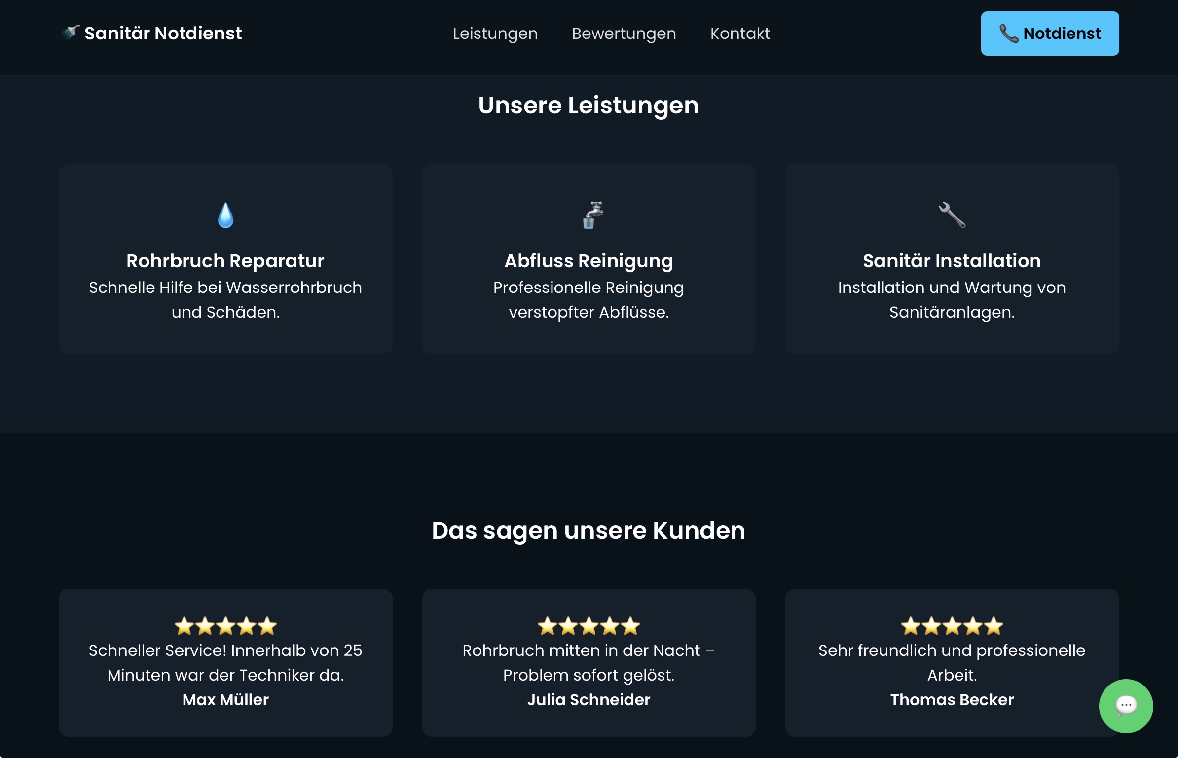Click the "Unsere Leistungen" section heading
The image size is (1178, 758).
tap(589, 106)
